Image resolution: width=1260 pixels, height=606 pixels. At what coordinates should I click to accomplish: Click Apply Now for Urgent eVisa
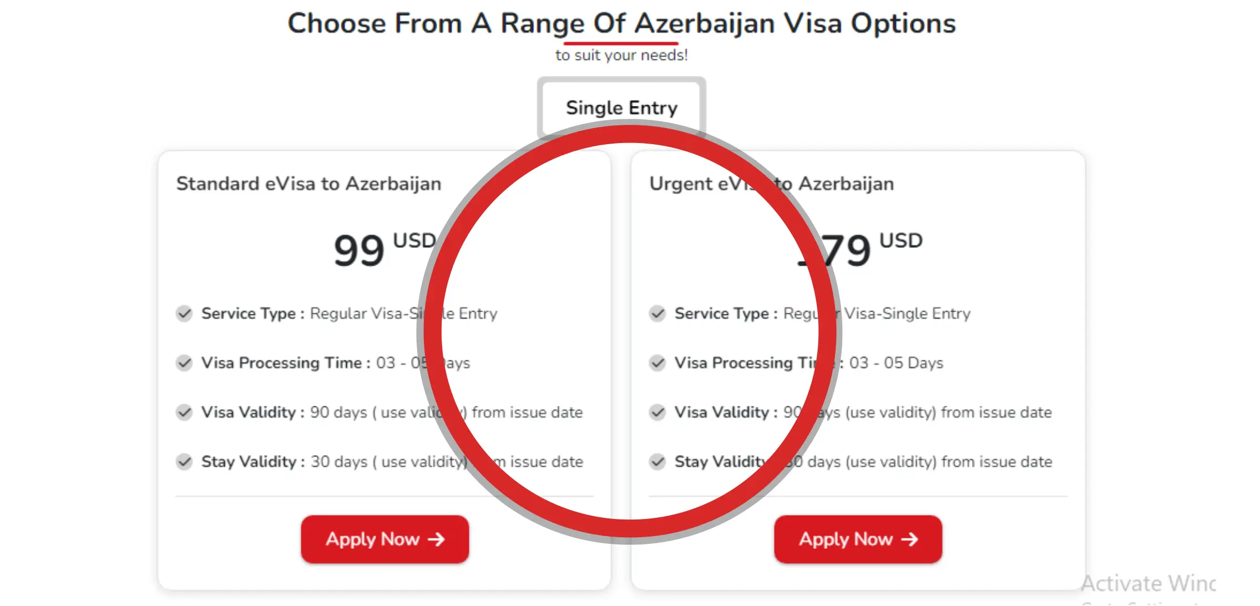(858, 539)
